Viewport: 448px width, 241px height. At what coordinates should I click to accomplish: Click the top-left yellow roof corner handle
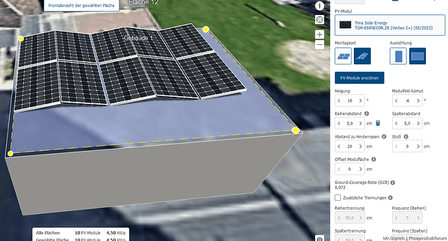pos(21,38)
